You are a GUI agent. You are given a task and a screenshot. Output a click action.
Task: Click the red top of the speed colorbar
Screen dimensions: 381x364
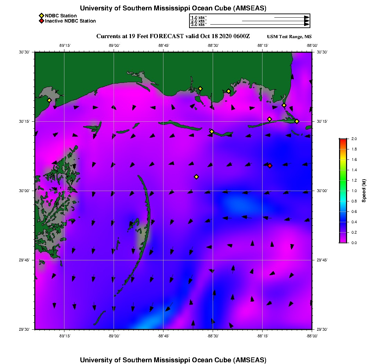click(x=343, y=140)
